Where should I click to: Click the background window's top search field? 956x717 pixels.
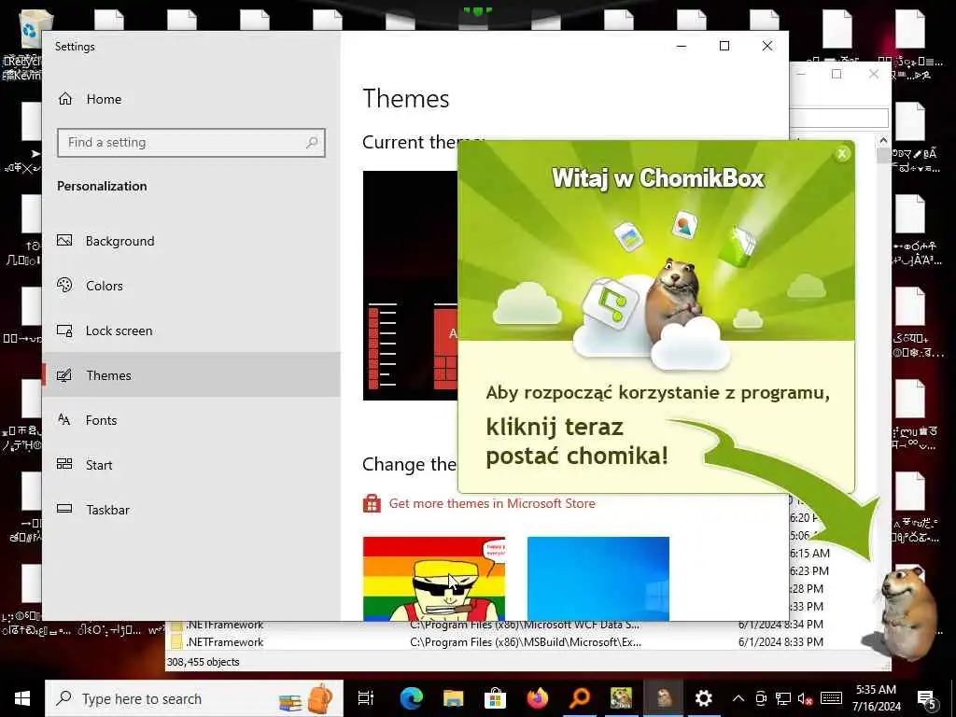point(839,118)
